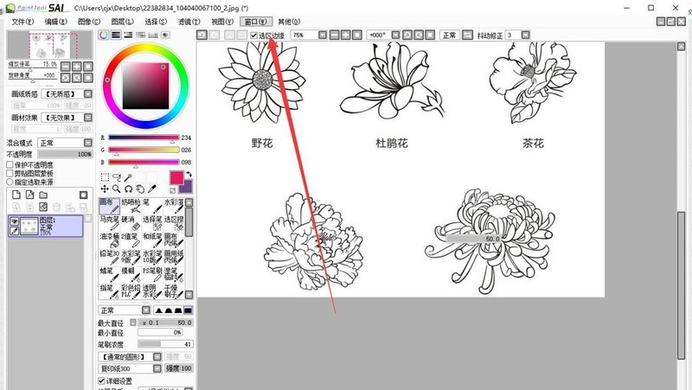Click the color wheel mode icon

pos(104,35)
